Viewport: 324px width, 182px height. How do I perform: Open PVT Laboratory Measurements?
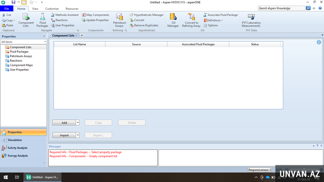tap(251, 19)
